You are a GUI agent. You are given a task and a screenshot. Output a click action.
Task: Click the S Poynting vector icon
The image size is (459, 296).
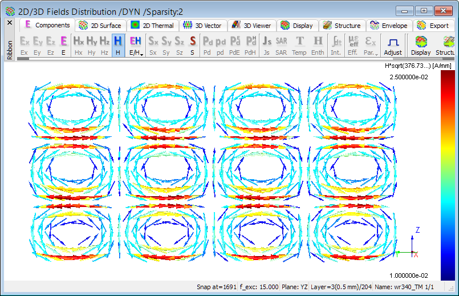[x=193, y=44]
